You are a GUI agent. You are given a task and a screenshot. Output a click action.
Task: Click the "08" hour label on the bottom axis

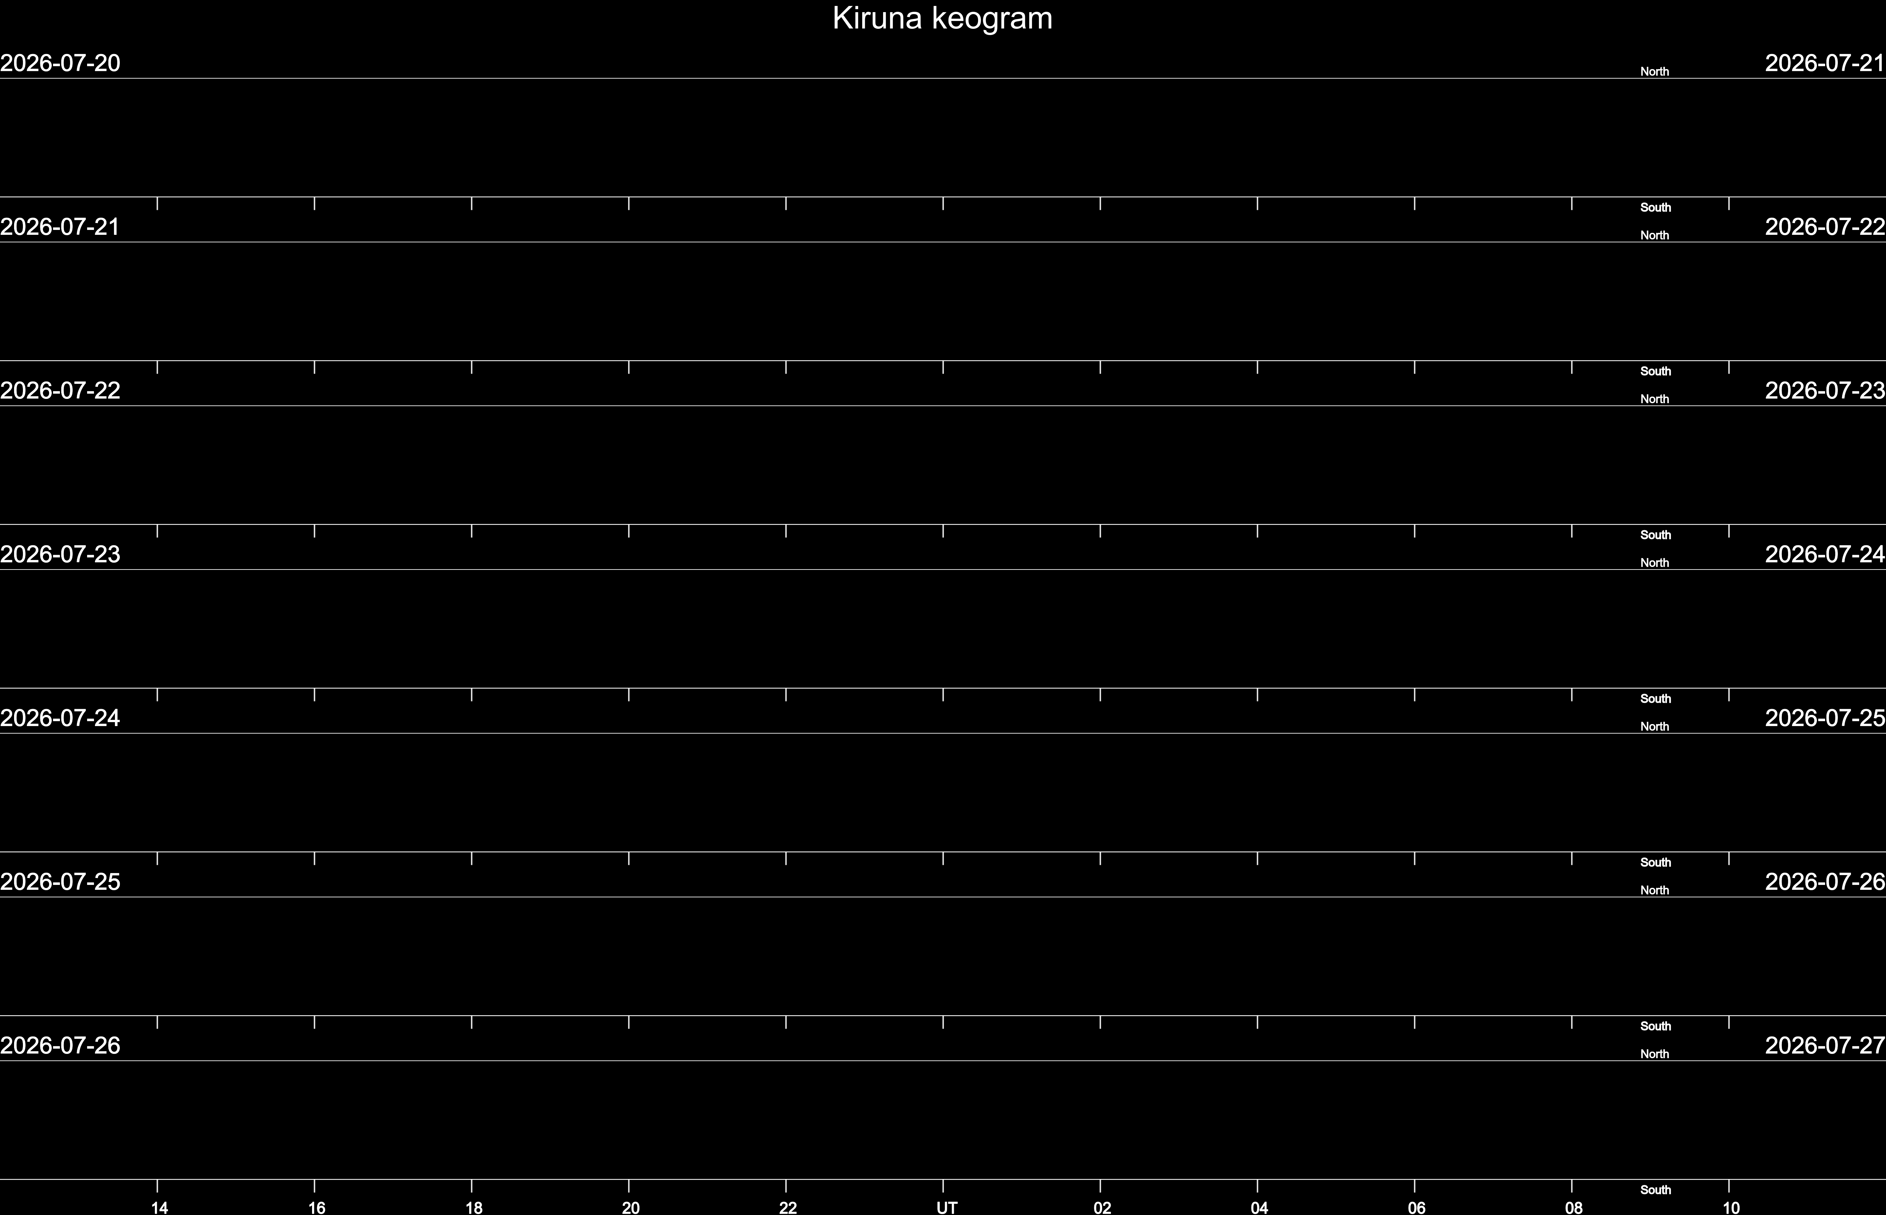pos(1574,1207)
